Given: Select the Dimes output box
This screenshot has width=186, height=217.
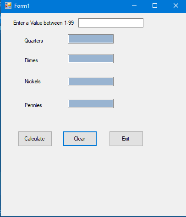Looking at the screenshot, I should coord(91,59).
